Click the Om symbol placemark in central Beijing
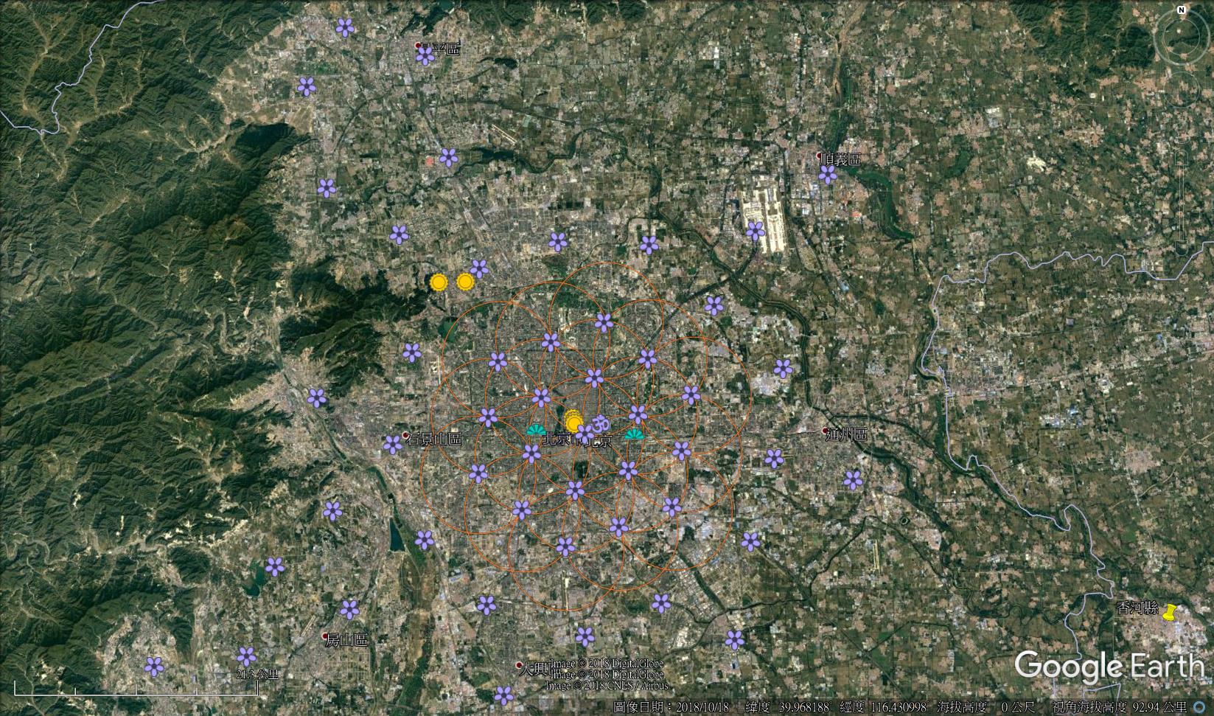This screenshot has width=1214, height=716. 599,423
